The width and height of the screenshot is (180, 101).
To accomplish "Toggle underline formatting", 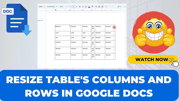I will pos(86,7).
